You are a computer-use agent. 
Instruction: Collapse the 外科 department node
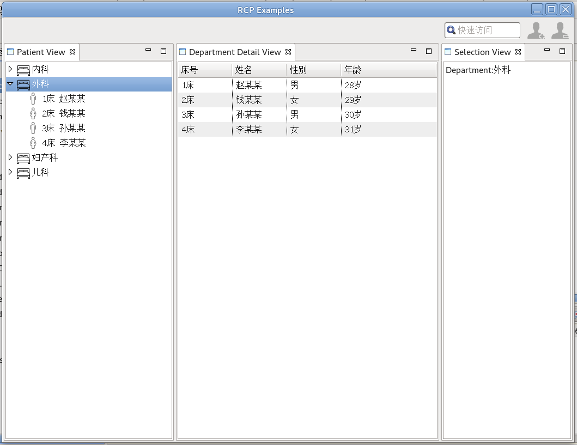(10, 84)
